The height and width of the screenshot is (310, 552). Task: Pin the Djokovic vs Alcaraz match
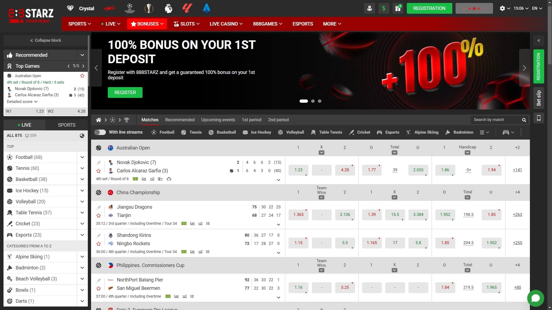(99, 163)
